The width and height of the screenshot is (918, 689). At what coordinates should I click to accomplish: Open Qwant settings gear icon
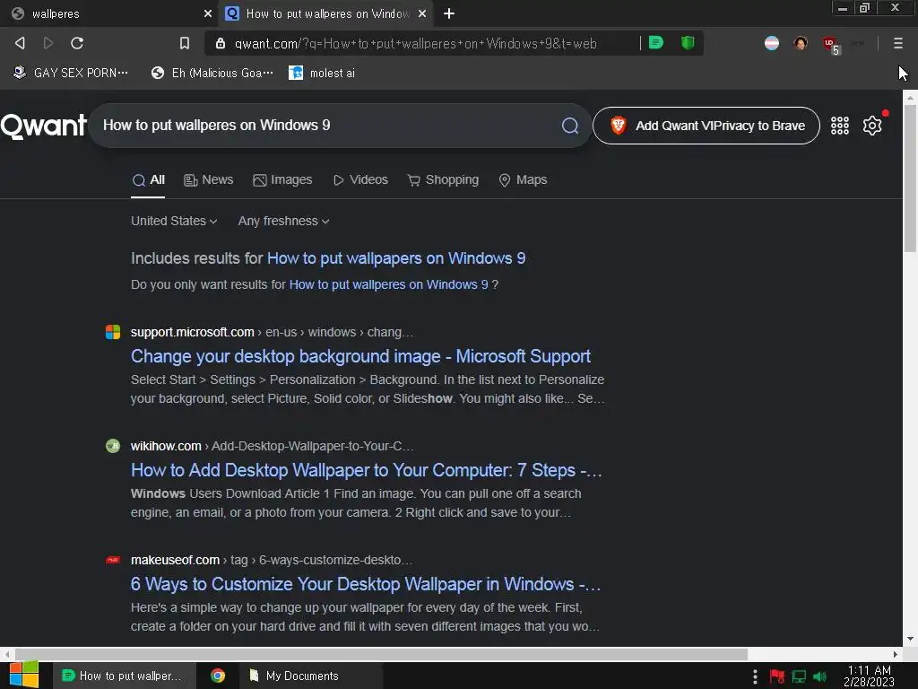(872, 126)
